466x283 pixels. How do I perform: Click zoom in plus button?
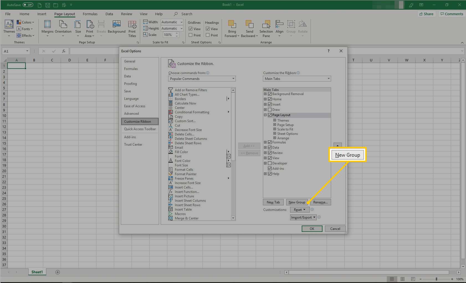452,279
